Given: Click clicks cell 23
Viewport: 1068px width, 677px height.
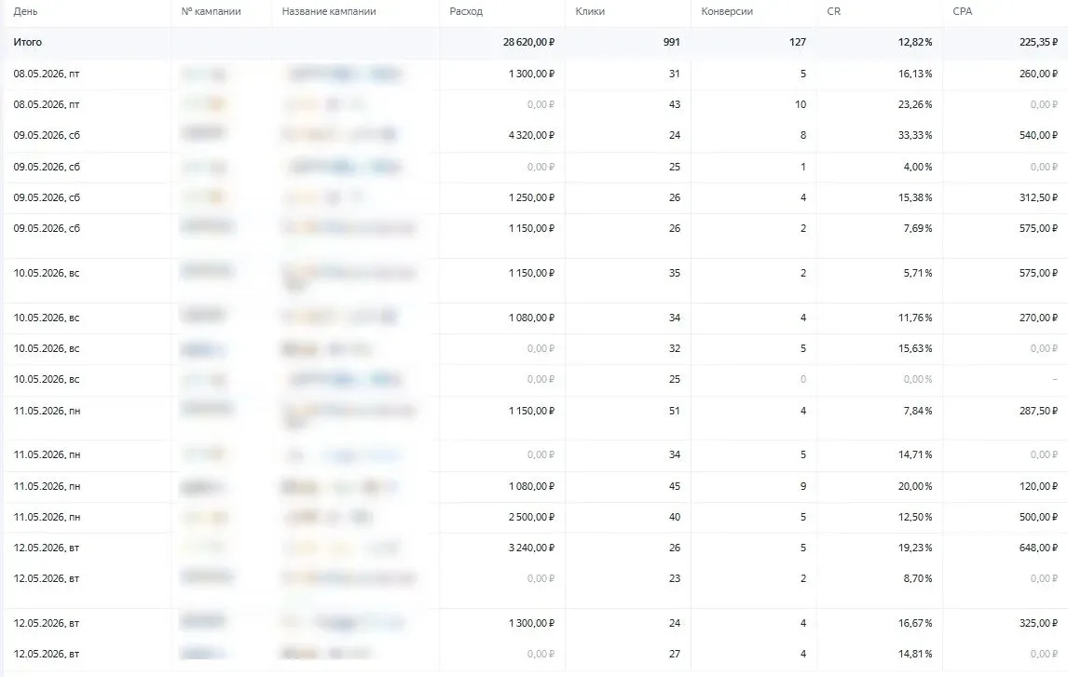Looking at the screenshot, I should tap(675, 578).
